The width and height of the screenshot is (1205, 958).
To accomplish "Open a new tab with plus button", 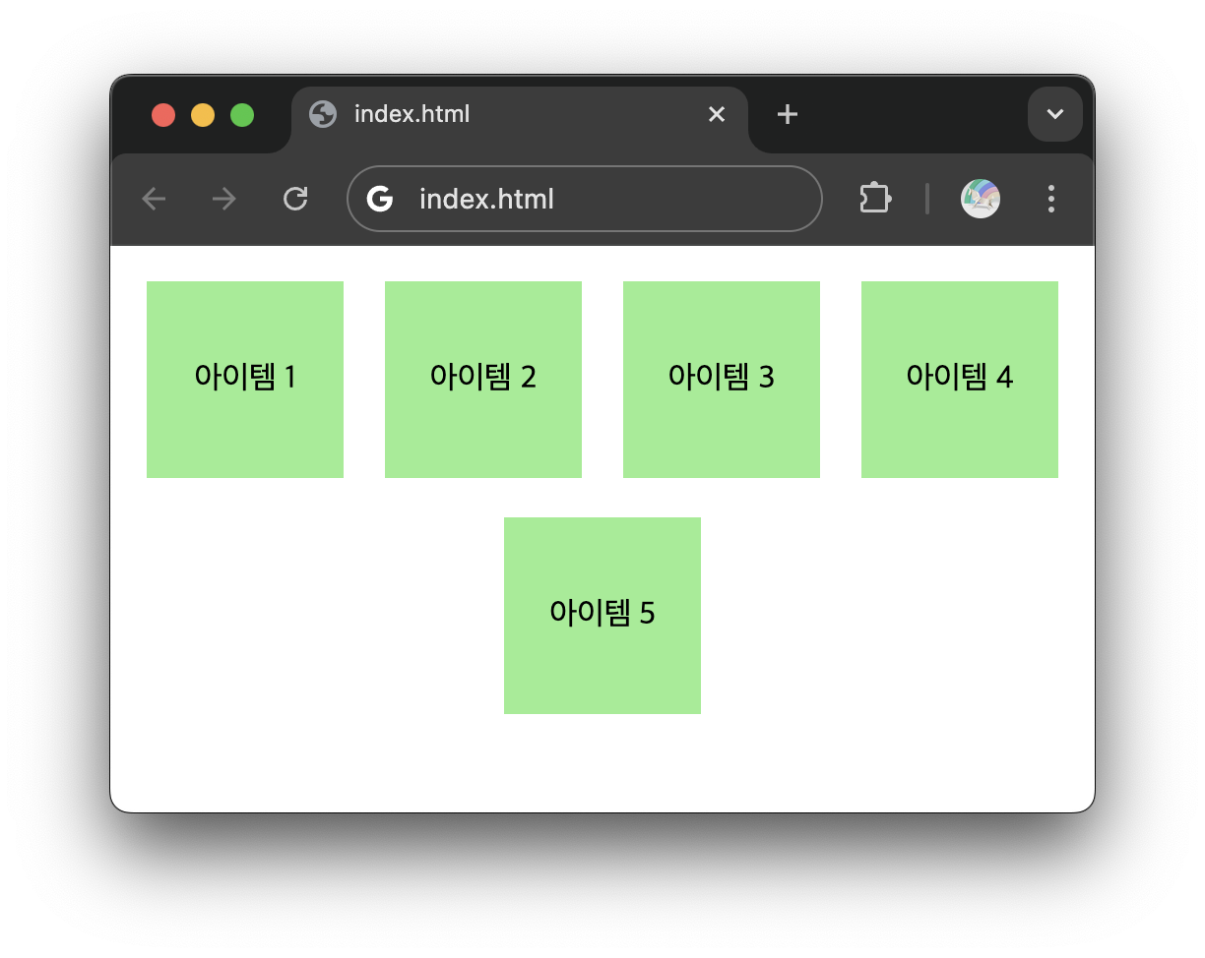I will [x=787, y=114].
